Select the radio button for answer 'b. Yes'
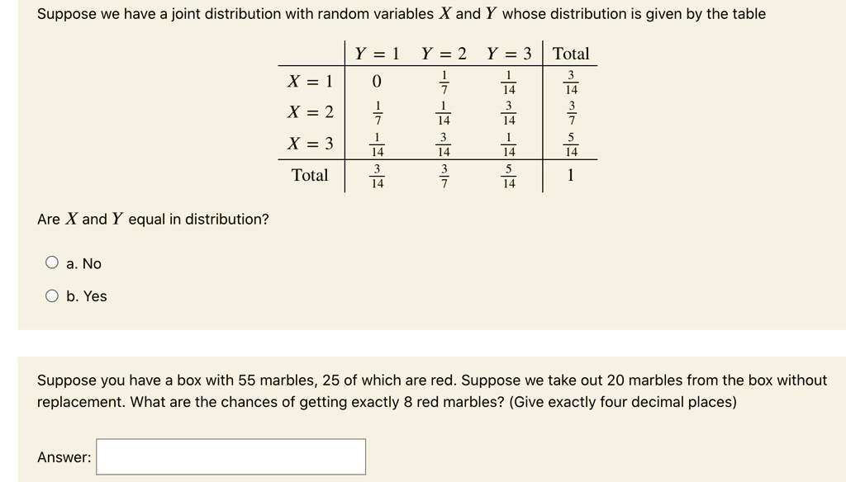Screen dimensions: 846x482 coord(51,295)
